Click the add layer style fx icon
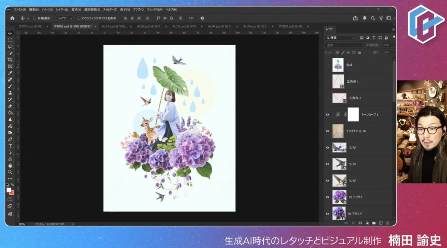 click(x=353, y=223)
